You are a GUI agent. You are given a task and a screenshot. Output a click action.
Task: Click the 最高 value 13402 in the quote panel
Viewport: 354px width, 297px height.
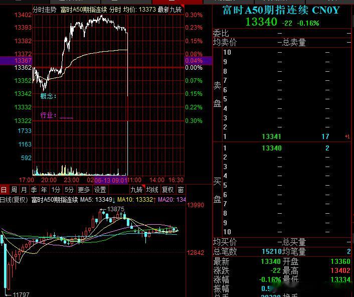(x=340, y=270)
